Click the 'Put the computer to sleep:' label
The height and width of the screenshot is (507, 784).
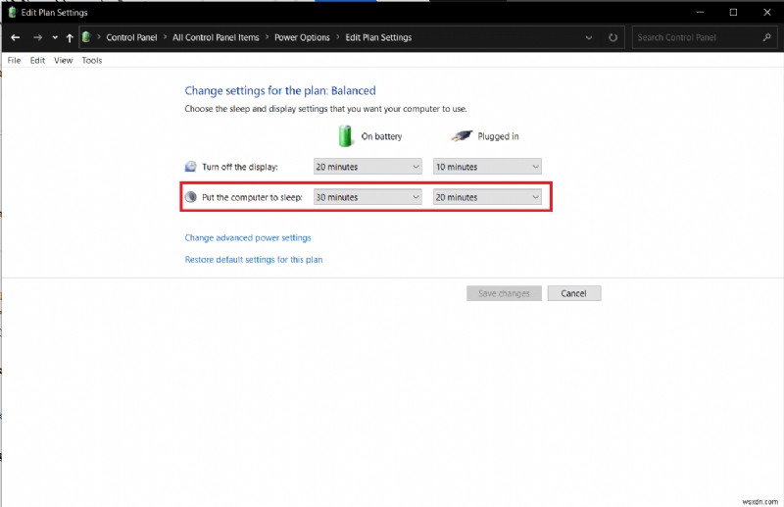click(252, 197)
